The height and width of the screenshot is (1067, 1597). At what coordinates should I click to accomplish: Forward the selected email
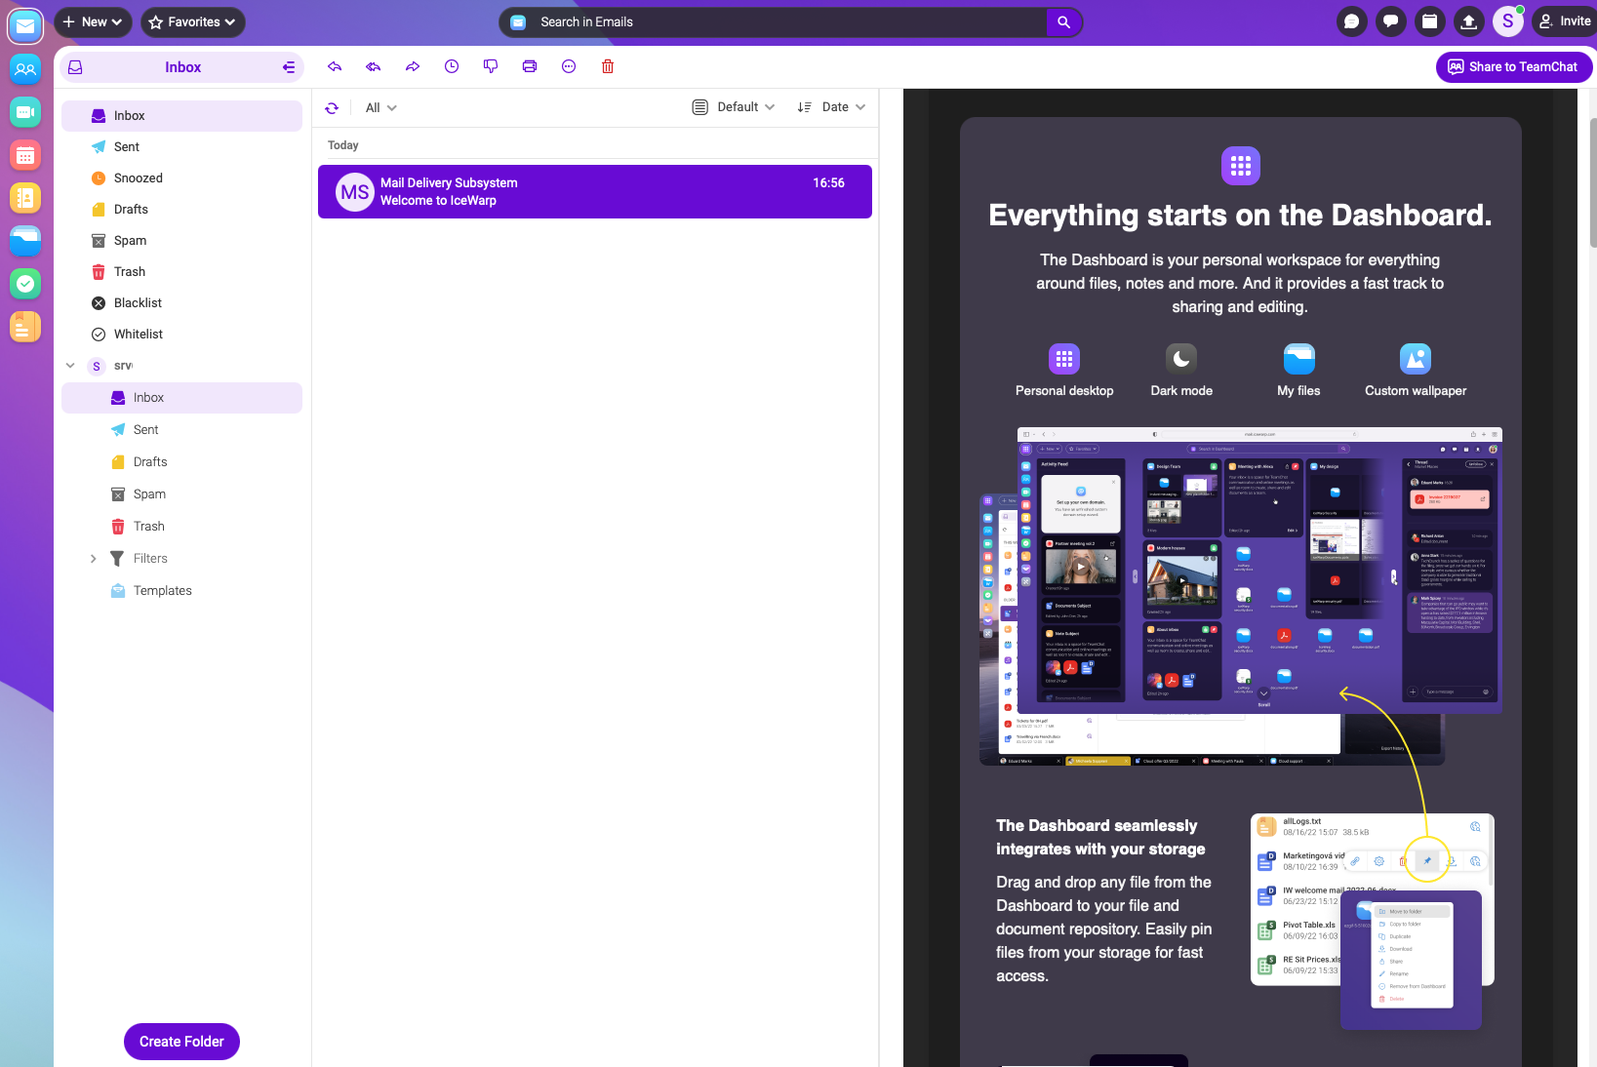click(413, 66)
